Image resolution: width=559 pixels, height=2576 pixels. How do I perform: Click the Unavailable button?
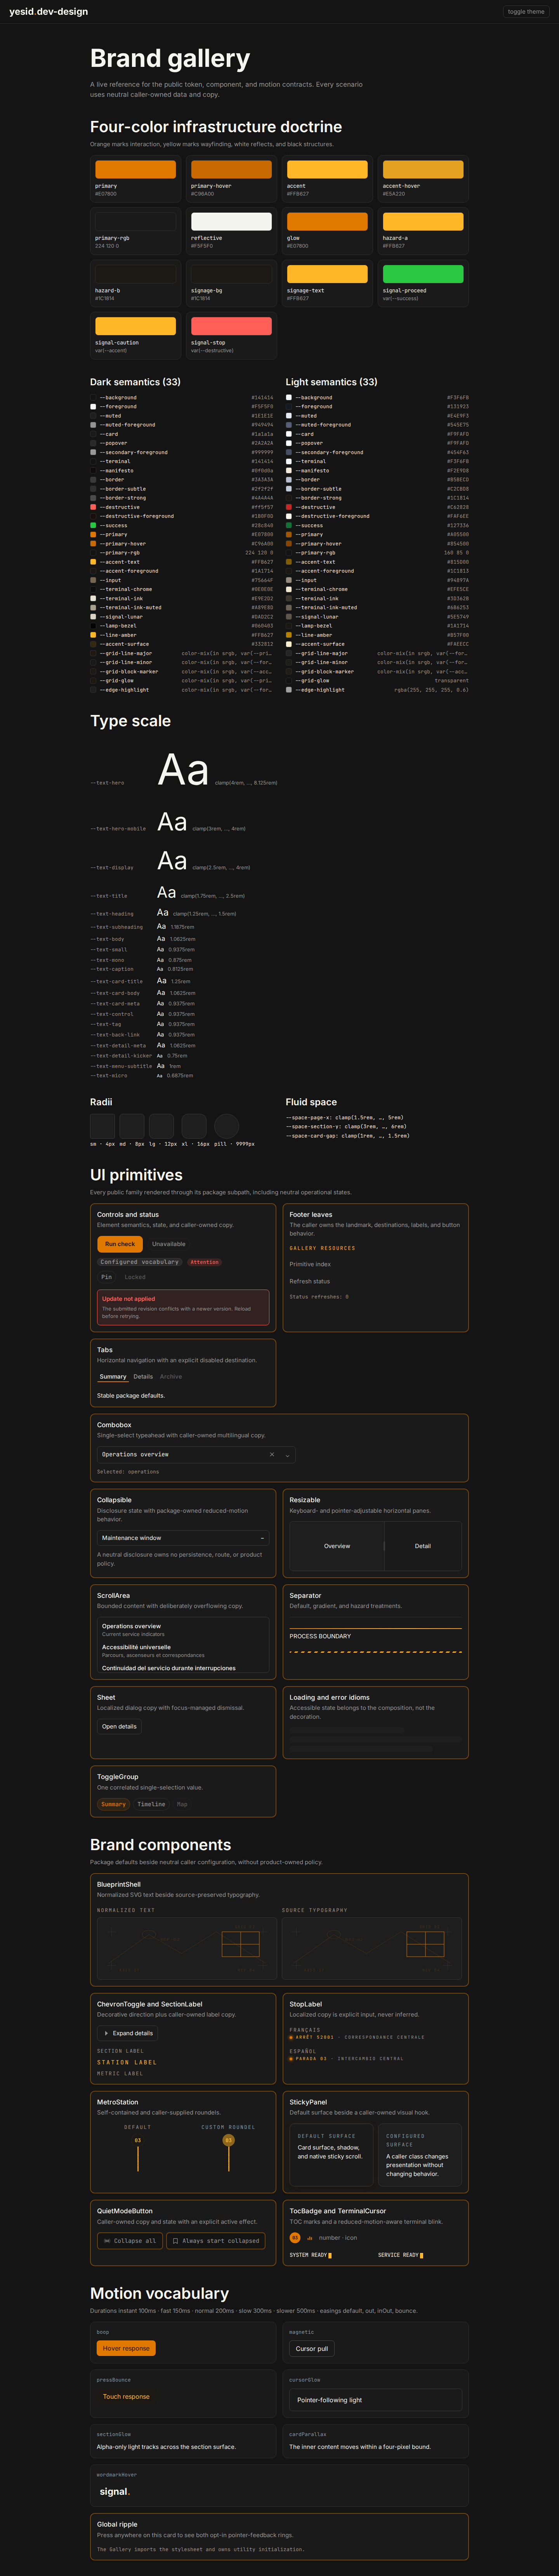[169, 1244]
